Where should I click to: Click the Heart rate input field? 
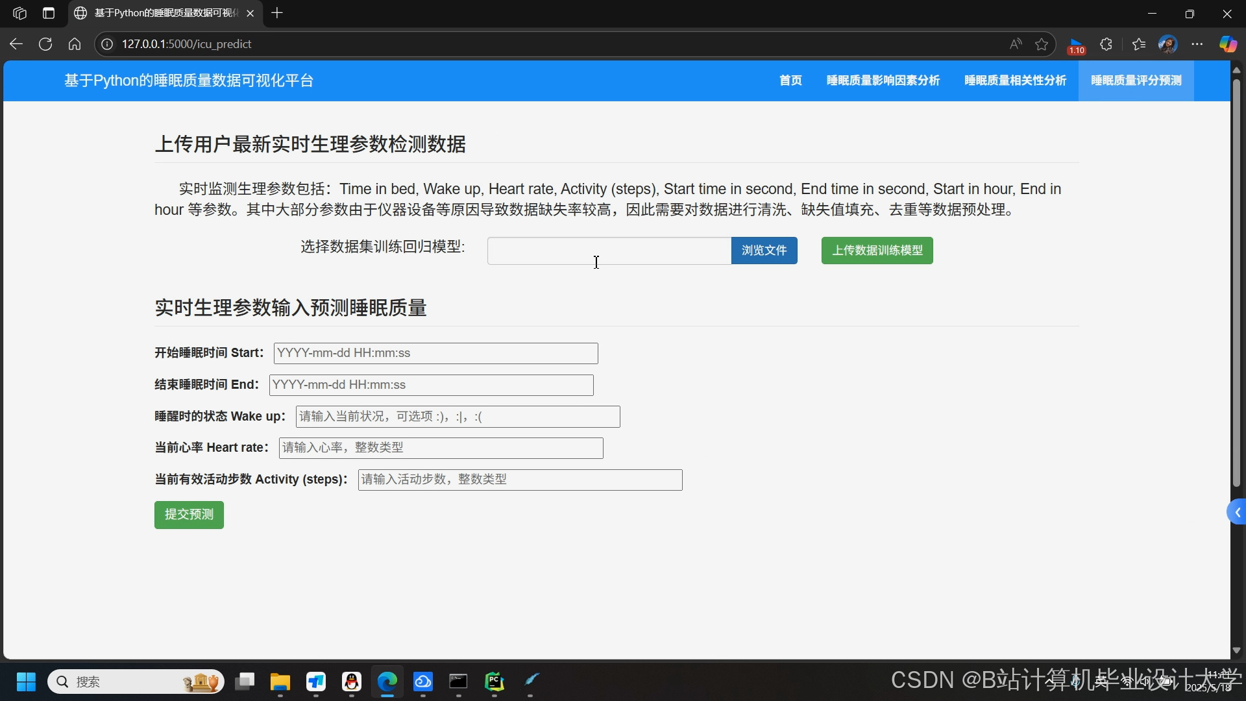(441, 448)
